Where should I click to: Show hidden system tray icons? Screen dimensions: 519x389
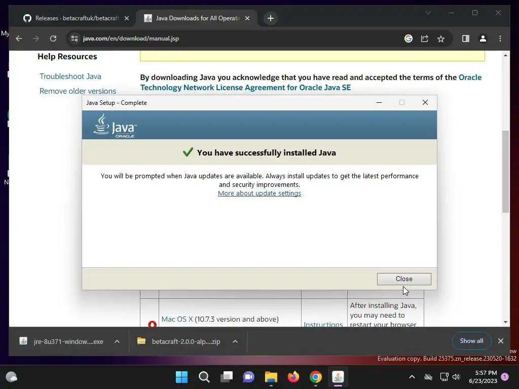pyautogui.click(x=412, y=377)
